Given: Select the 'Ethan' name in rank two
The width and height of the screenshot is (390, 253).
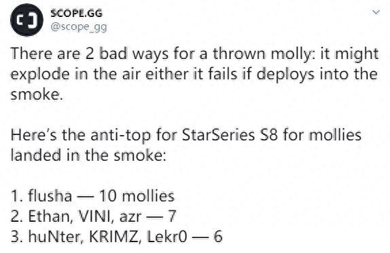Looking at the screenshot, I should pos(50,216).
